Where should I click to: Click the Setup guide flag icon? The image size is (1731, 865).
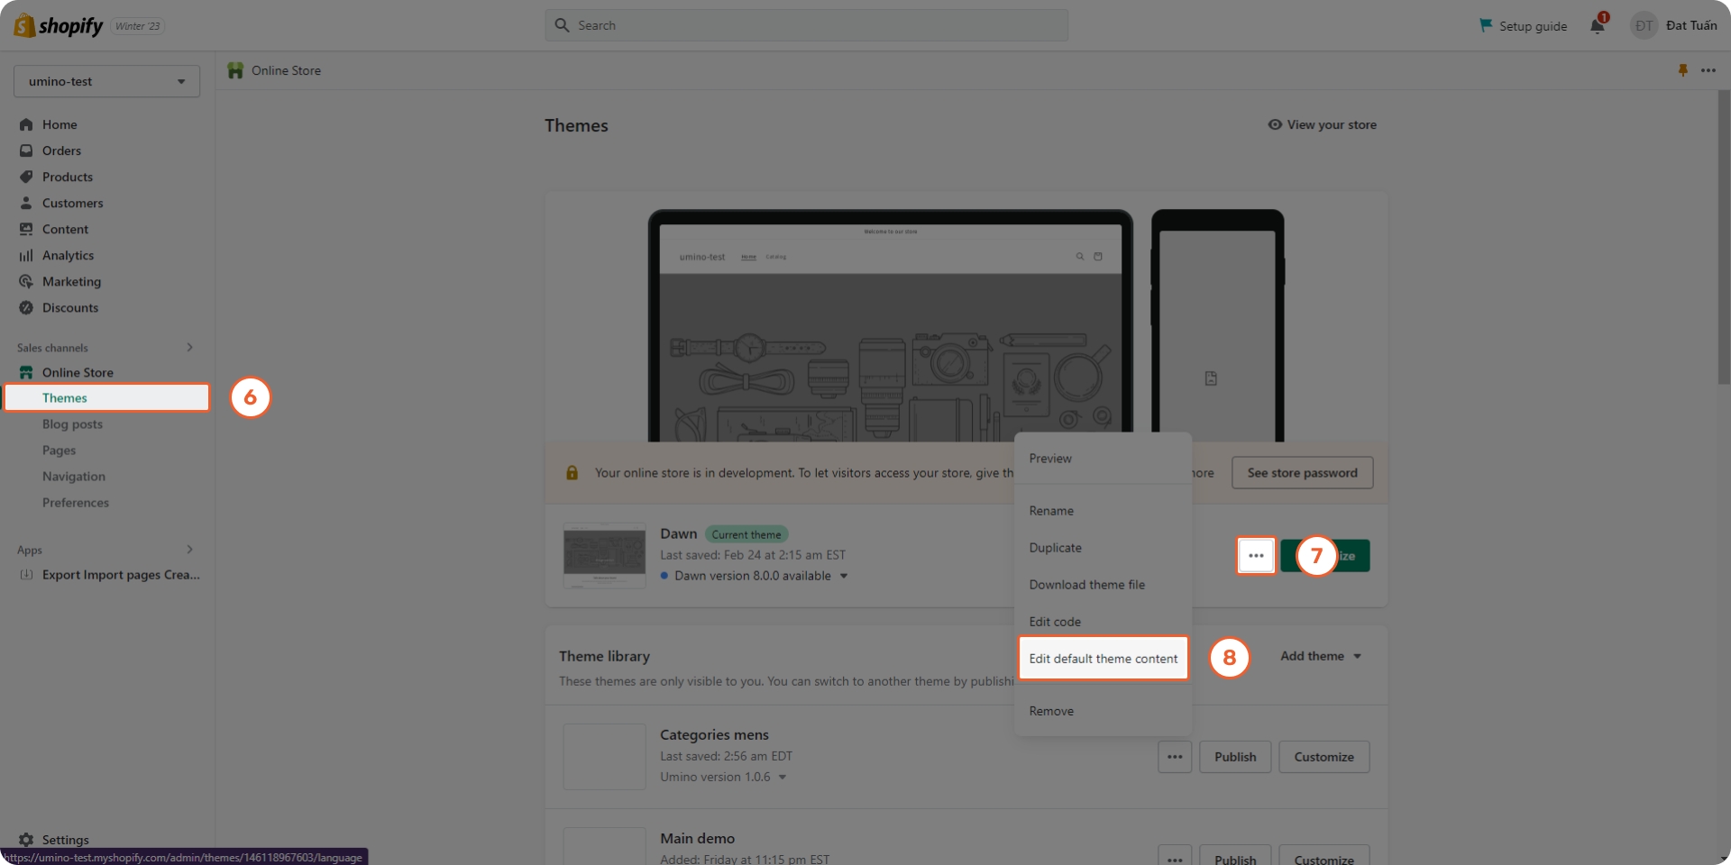[1486, 25]
